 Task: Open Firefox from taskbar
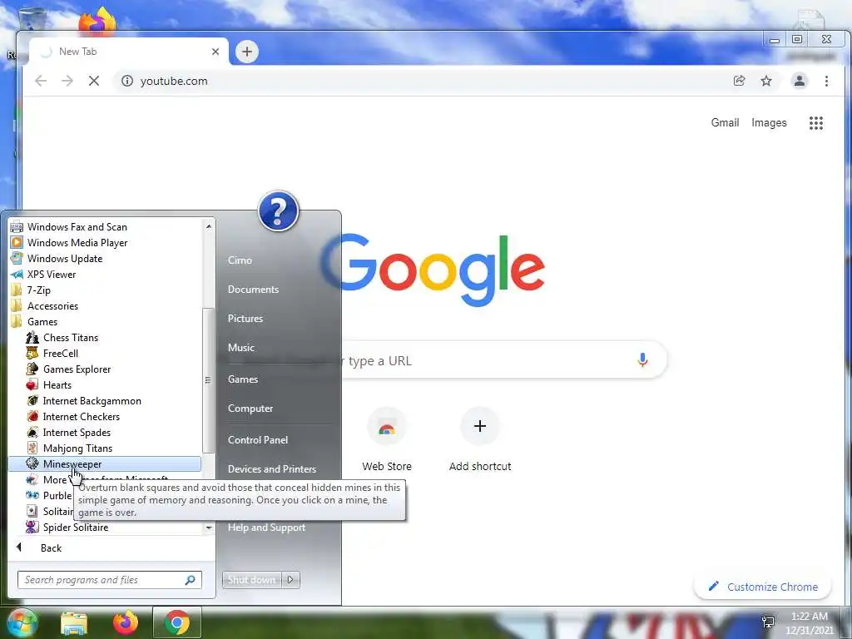[126, 622]
